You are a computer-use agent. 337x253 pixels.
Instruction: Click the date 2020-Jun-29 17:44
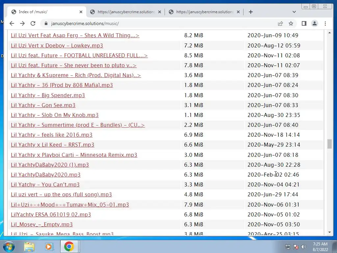coord(273,194)
